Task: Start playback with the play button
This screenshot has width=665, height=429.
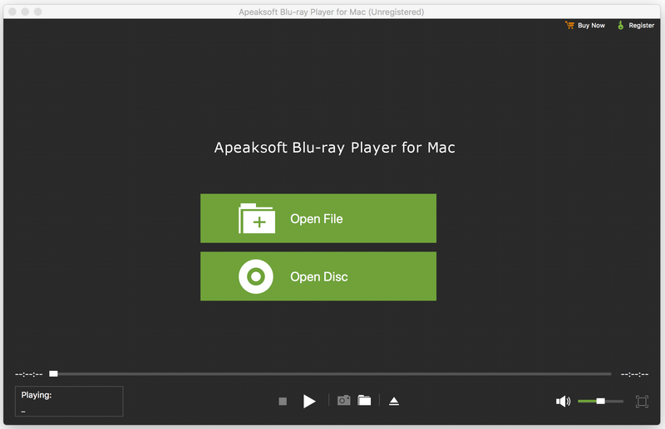Action: 309,401
